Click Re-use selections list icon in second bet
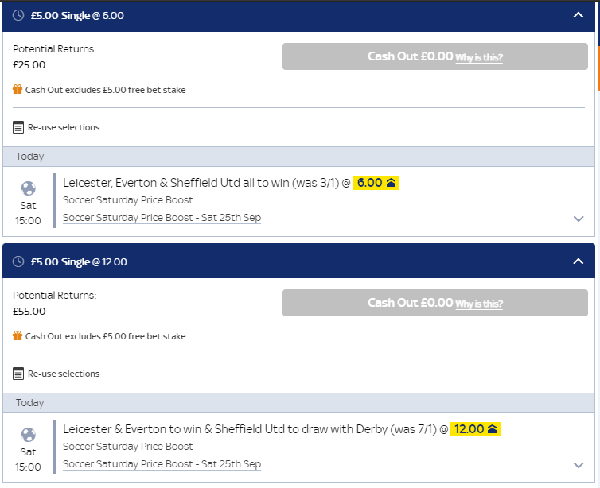This screenshot has width=600, height=488. pos(18,374)
